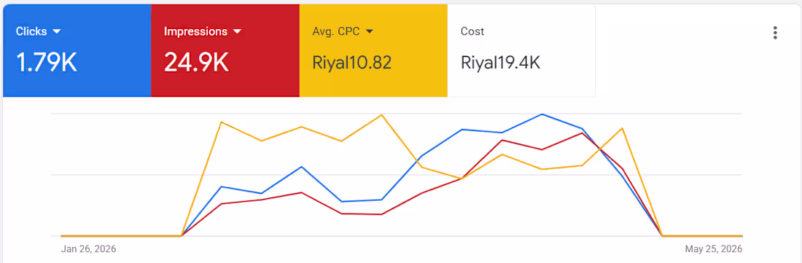
Task: Click the Cost scorecard label
Action: click(x=472, y=31)
